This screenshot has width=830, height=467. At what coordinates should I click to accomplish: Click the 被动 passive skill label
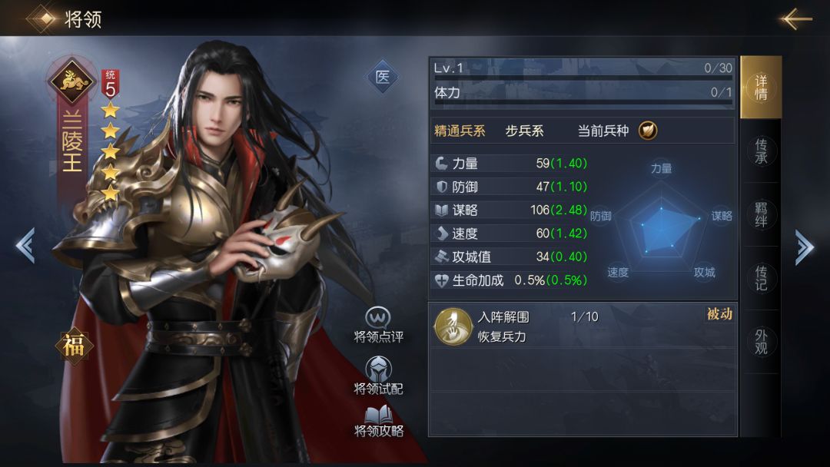[x=719, y=314]
